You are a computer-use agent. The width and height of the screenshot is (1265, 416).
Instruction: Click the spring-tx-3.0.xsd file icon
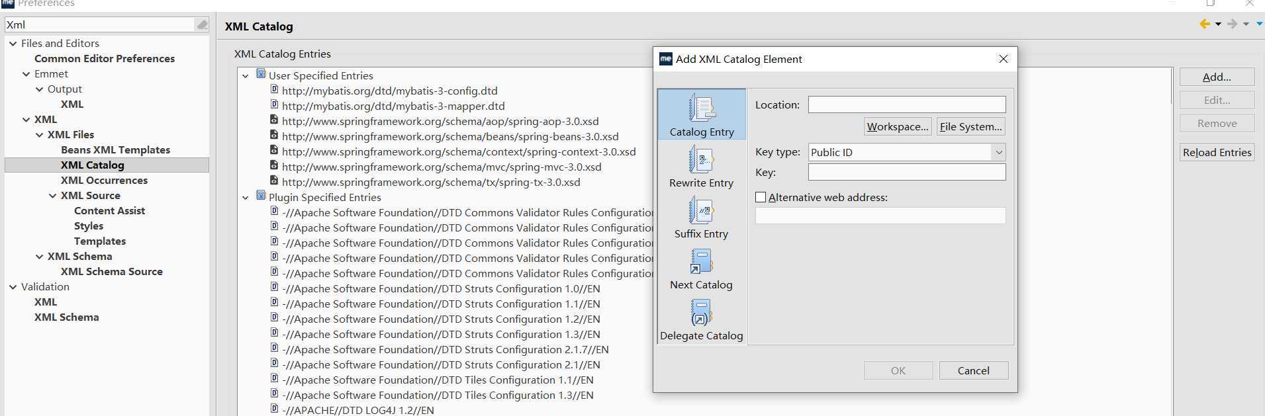[274, 181]
